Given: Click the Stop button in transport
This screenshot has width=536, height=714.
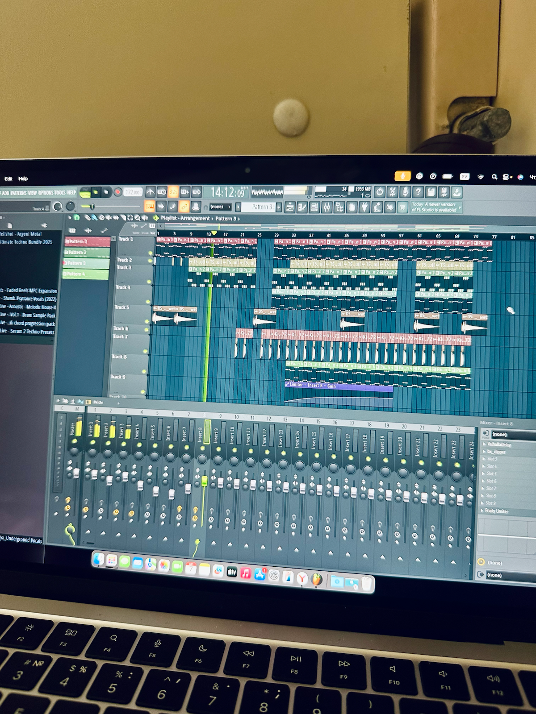Looking at the screenshot, I should click(106, 192).
